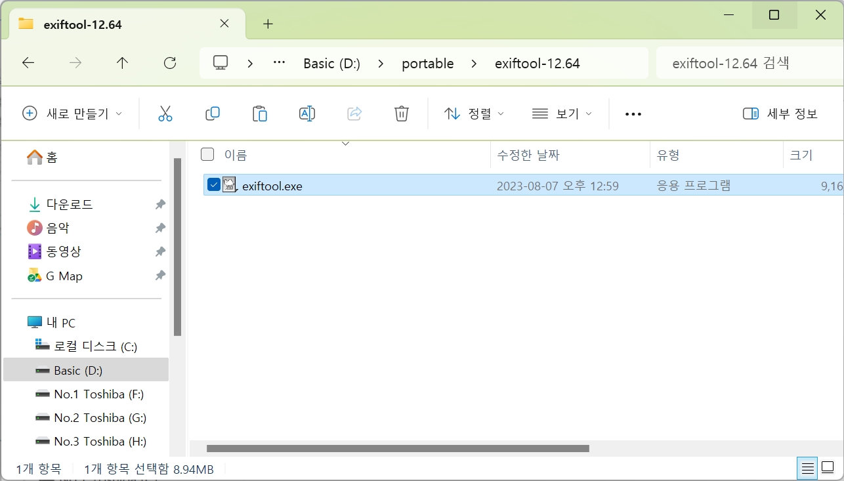Click exiftool-12.64 in the address bar
844x481 pixels.
[x=538, y=64]
